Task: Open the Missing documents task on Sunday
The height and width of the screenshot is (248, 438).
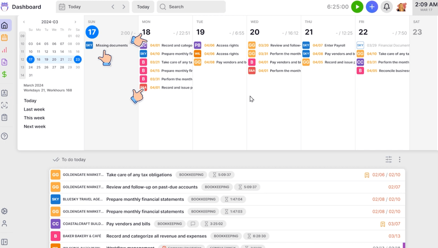Action: (x=112, y=45)
